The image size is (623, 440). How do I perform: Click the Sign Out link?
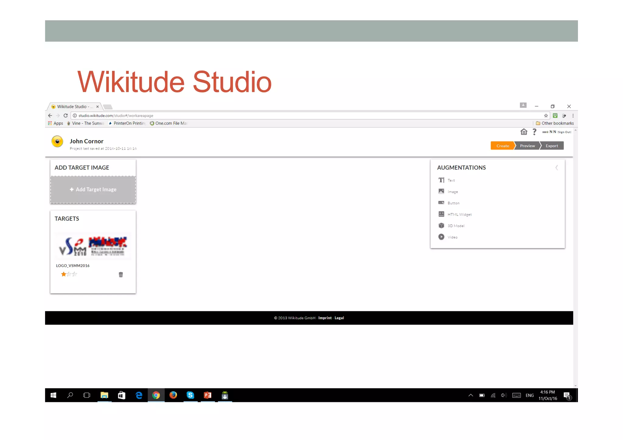[x=564, y=132]
